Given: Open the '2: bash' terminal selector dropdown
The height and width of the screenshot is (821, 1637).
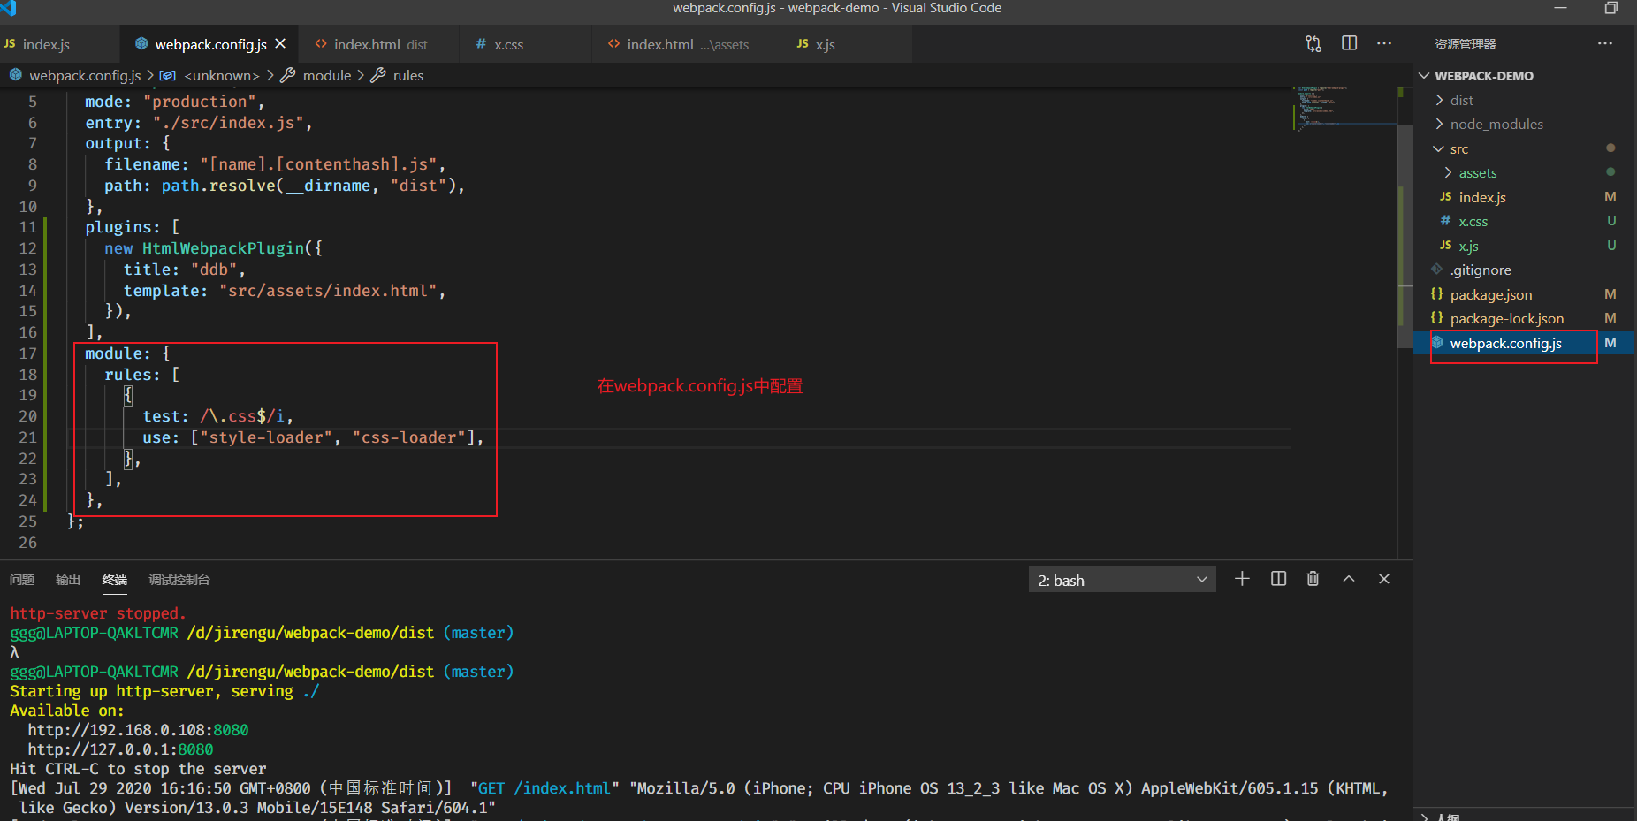Looking at the screenshot, I should coord(1122,580).
